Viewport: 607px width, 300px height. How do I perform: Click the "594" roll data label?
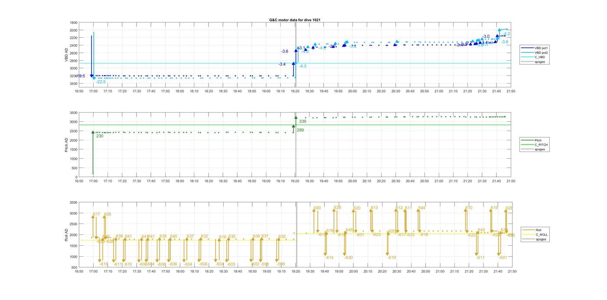point(421,208)
